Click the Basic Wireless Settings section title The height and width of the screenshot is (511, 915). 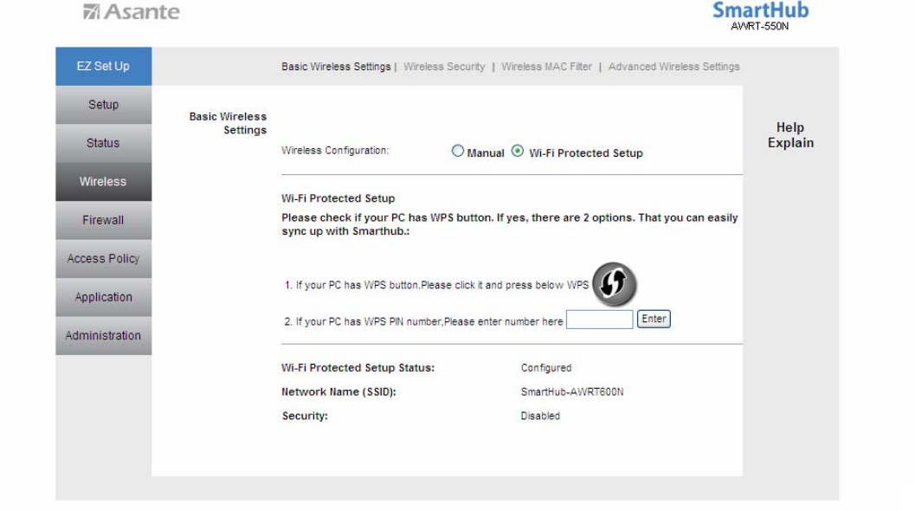point(228,123)
